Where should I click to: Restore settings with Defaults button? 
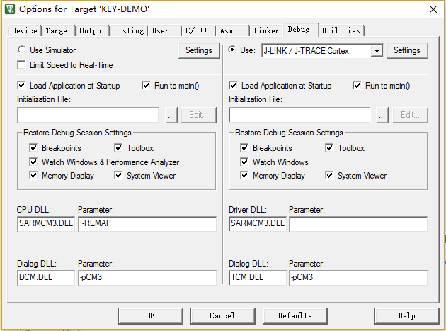pos(295,315)
